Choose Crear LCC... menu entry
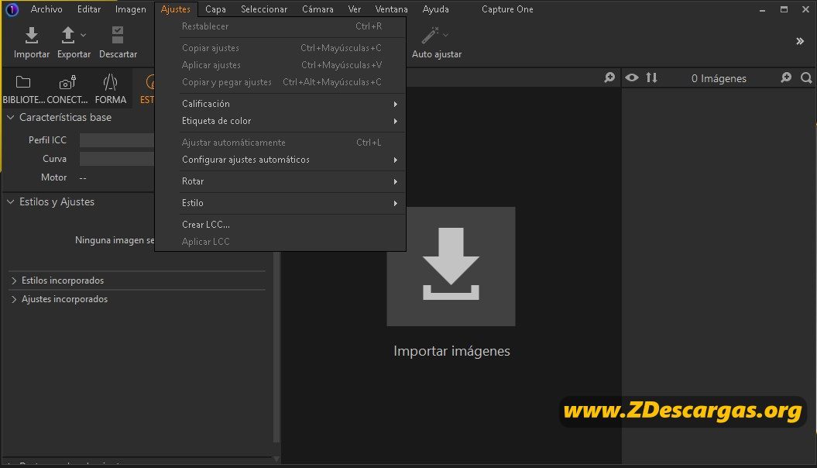The image size is (817, 468). click(280, 225)
